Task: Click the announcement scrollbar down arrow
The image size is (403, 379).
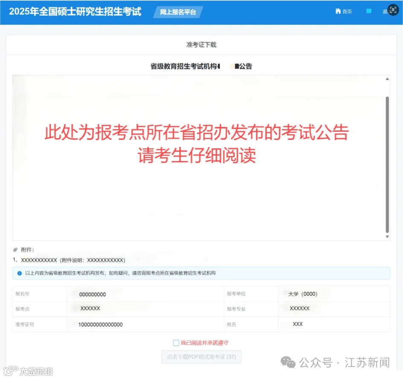Action: (x=387, y=237)
